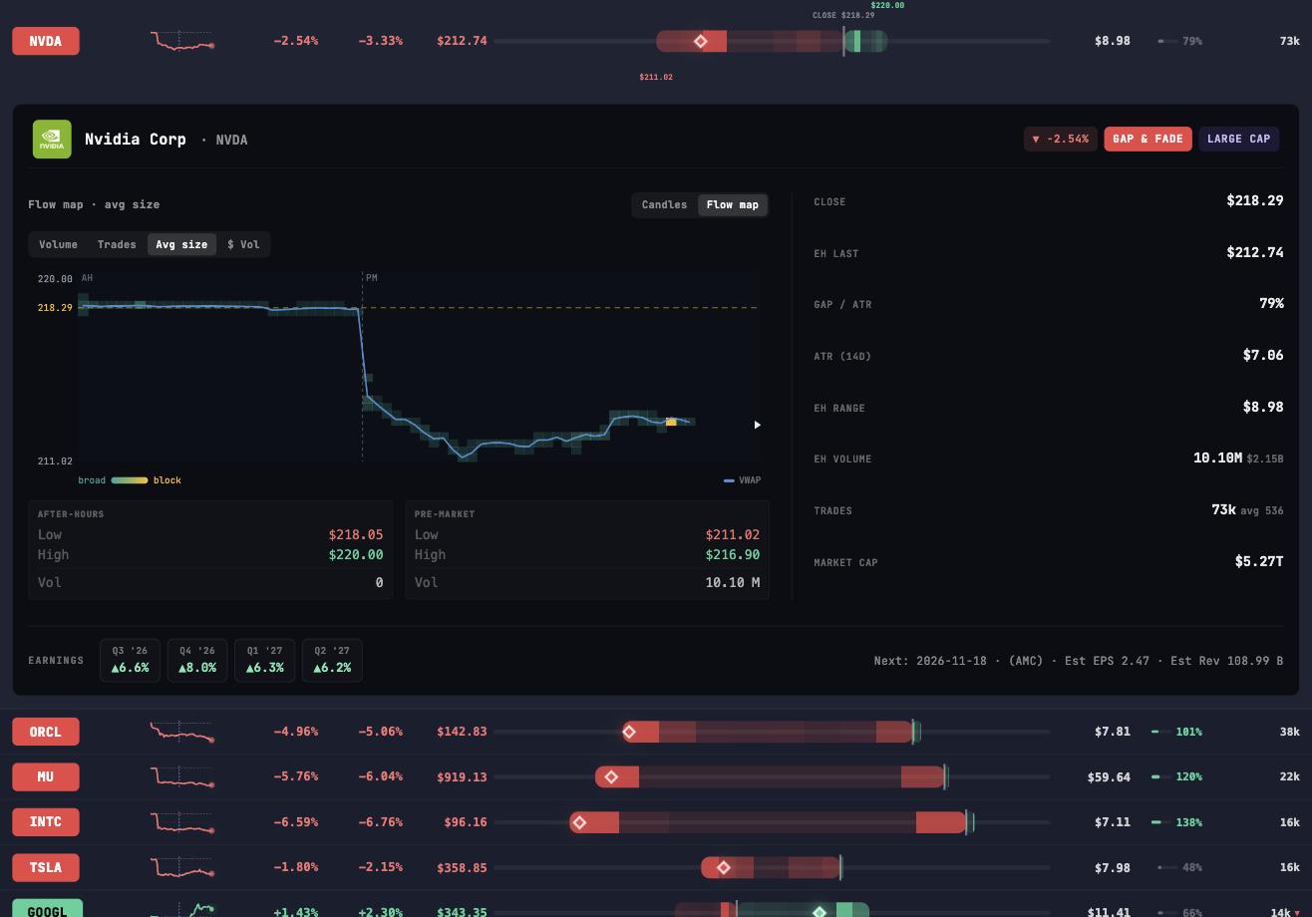The image size is (1312, 917).
Task: Click the ORCL row sparkline chart
Action: pyautogui.click(x=182, y=732)
